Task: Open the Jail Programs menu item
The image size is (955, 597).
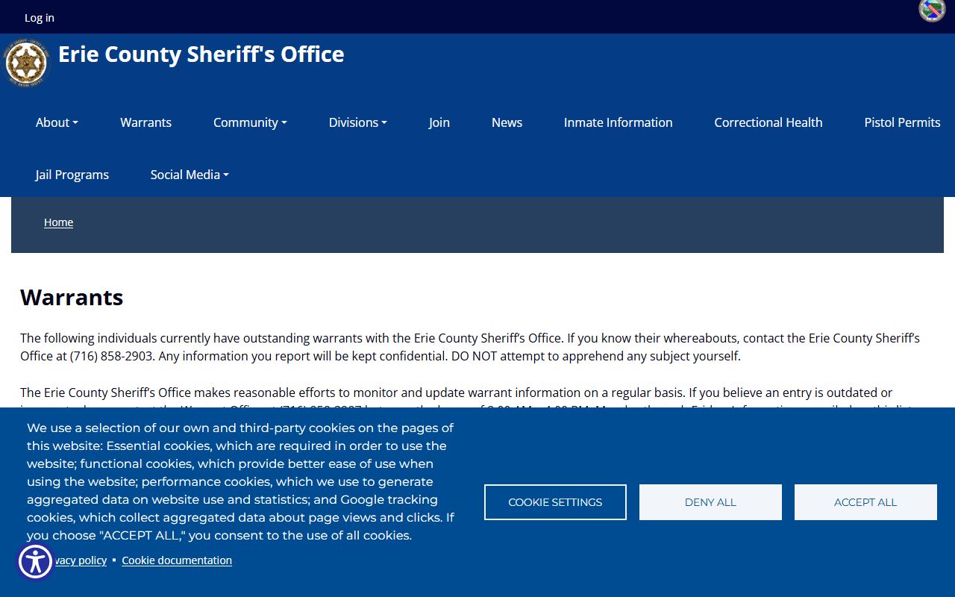Action: (72, 175)
